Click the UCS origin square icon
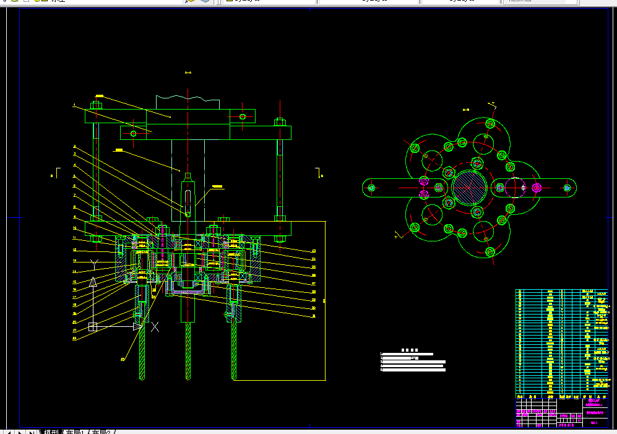Viewport: 617px width, 434px height. point(93,326)
